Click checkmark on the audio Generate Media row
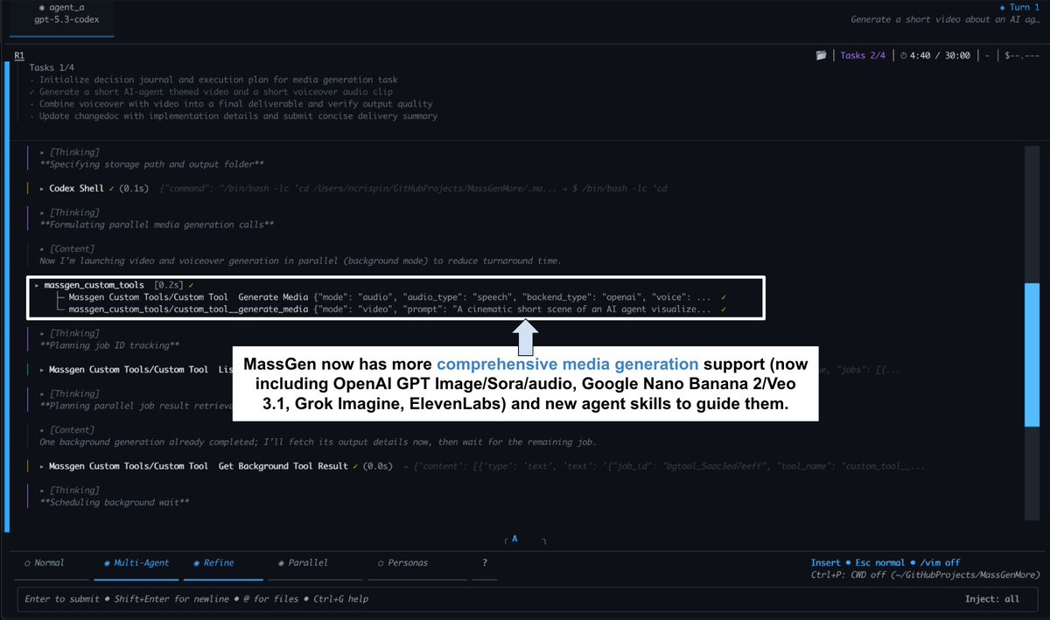 (724, 297)
